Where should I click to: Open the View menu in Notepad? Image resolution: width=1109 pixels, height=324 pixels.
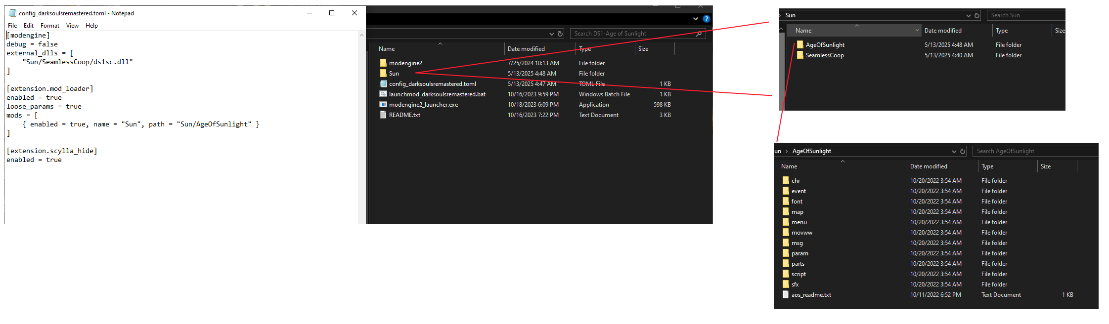(x=72, y=26)
